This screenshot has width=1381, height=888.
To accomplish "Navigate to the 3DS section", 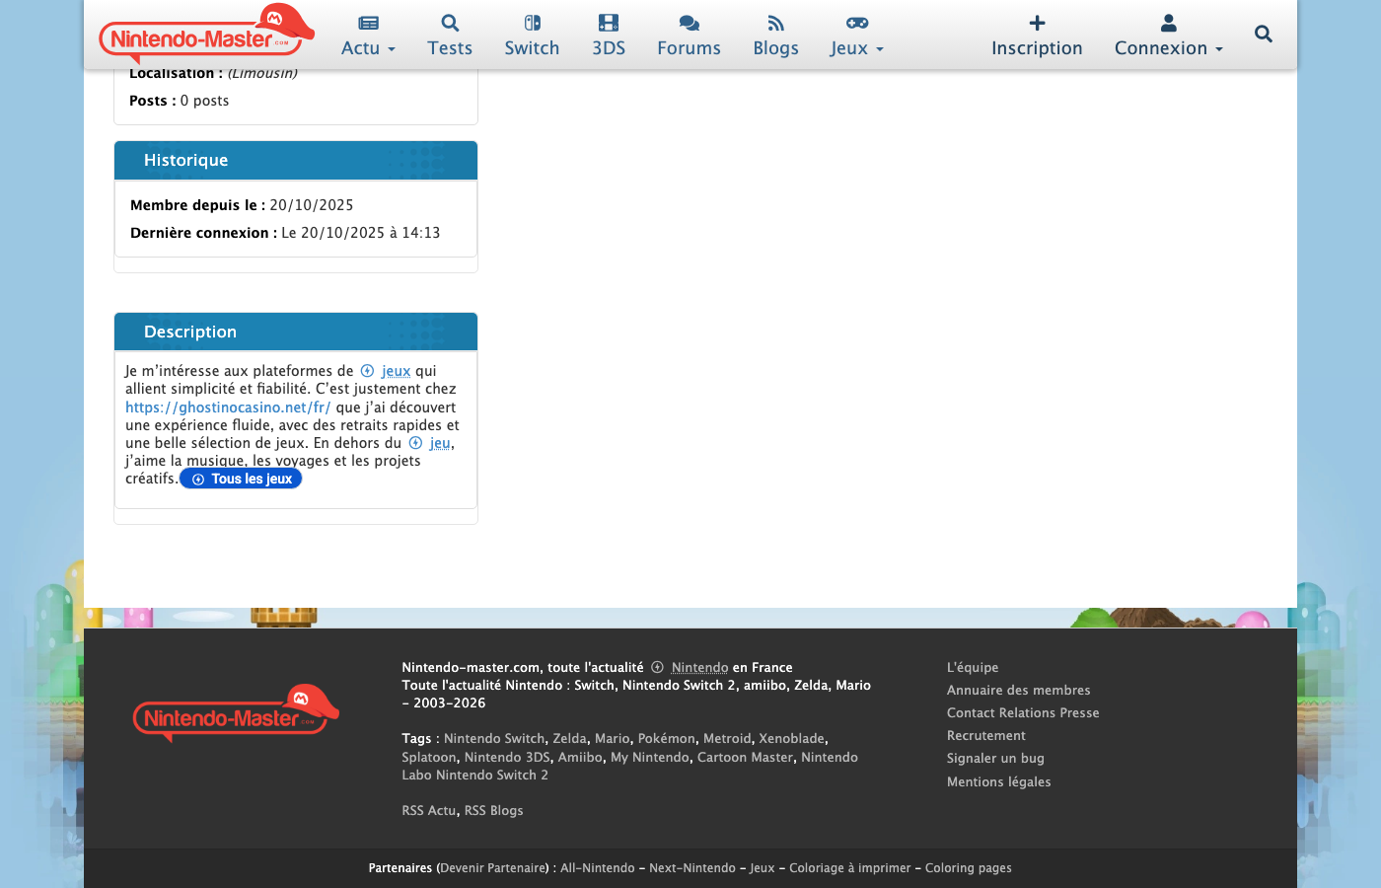I will click(609, 48).
